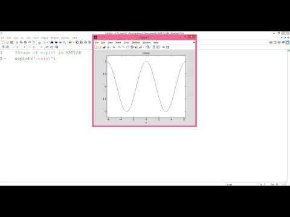The height and width of the screenshot is (217, 290).
Task: Click the x-axis label below the plot
Action: [x=146, y=122]
